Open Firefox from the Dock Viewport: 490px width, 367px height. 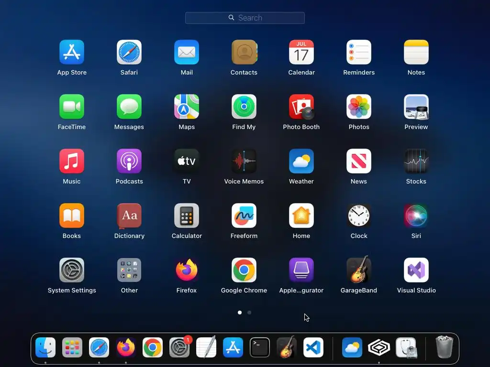(x=126, y=347)
